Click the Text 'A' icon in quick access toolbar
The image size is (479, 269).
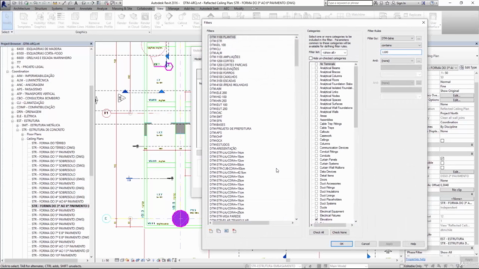[x=76, y=3]
